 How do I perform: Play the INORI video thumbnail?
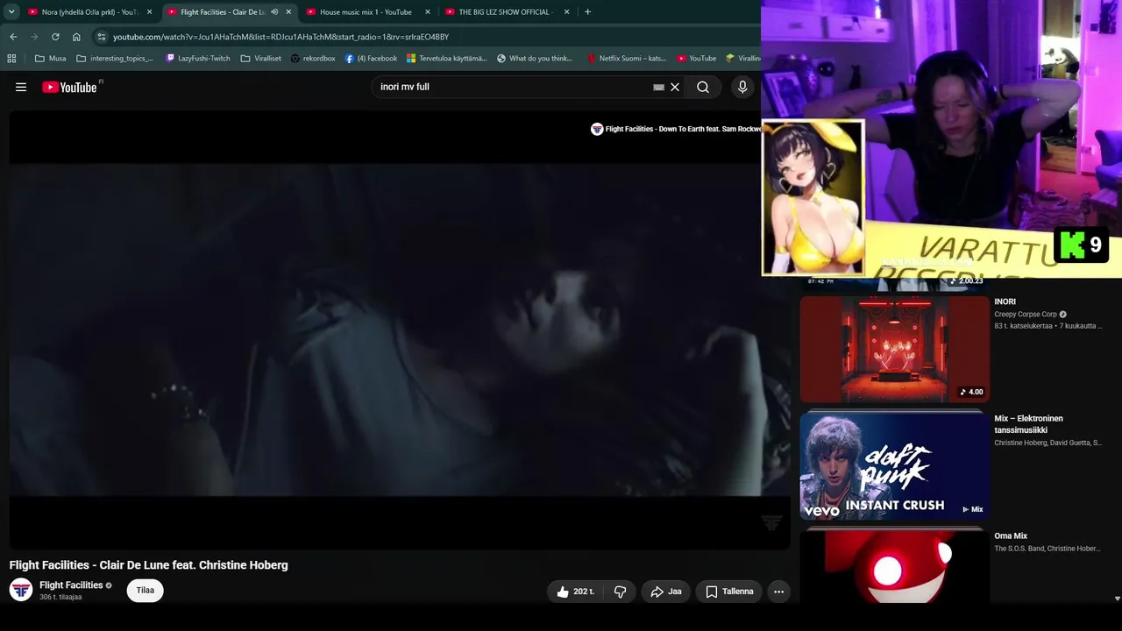coord(895,349)
